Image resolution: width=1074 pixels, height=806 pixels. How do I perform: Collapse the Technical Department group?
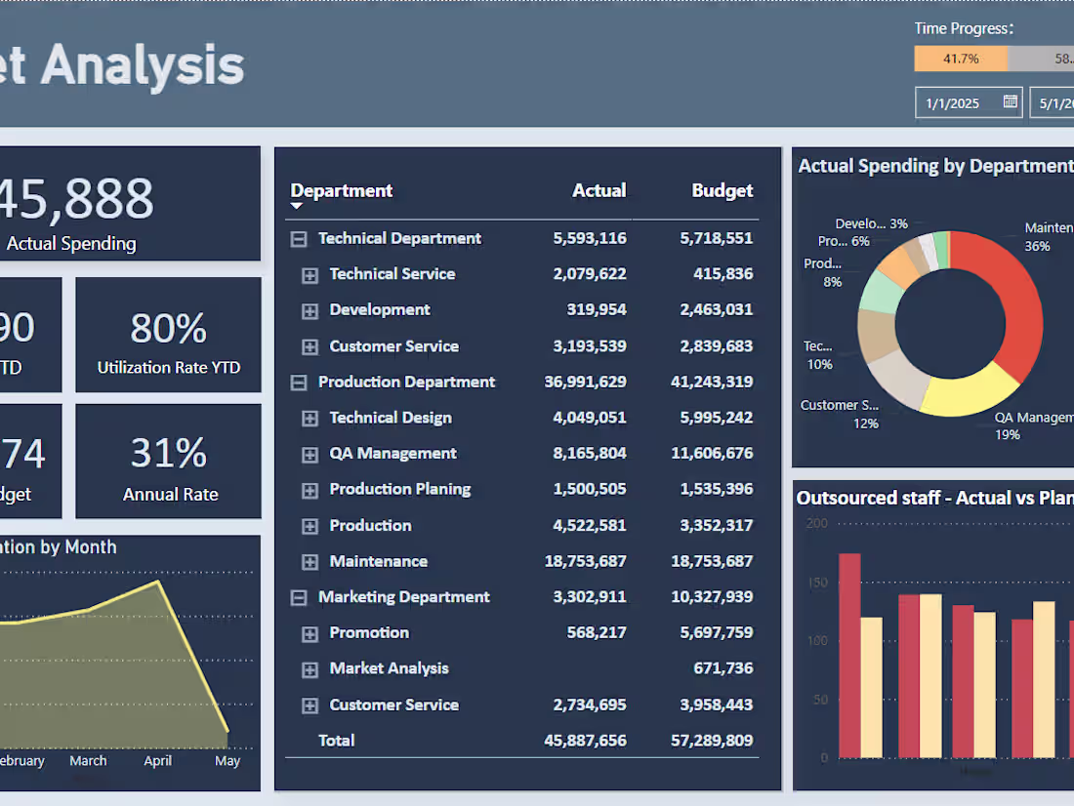298,238
